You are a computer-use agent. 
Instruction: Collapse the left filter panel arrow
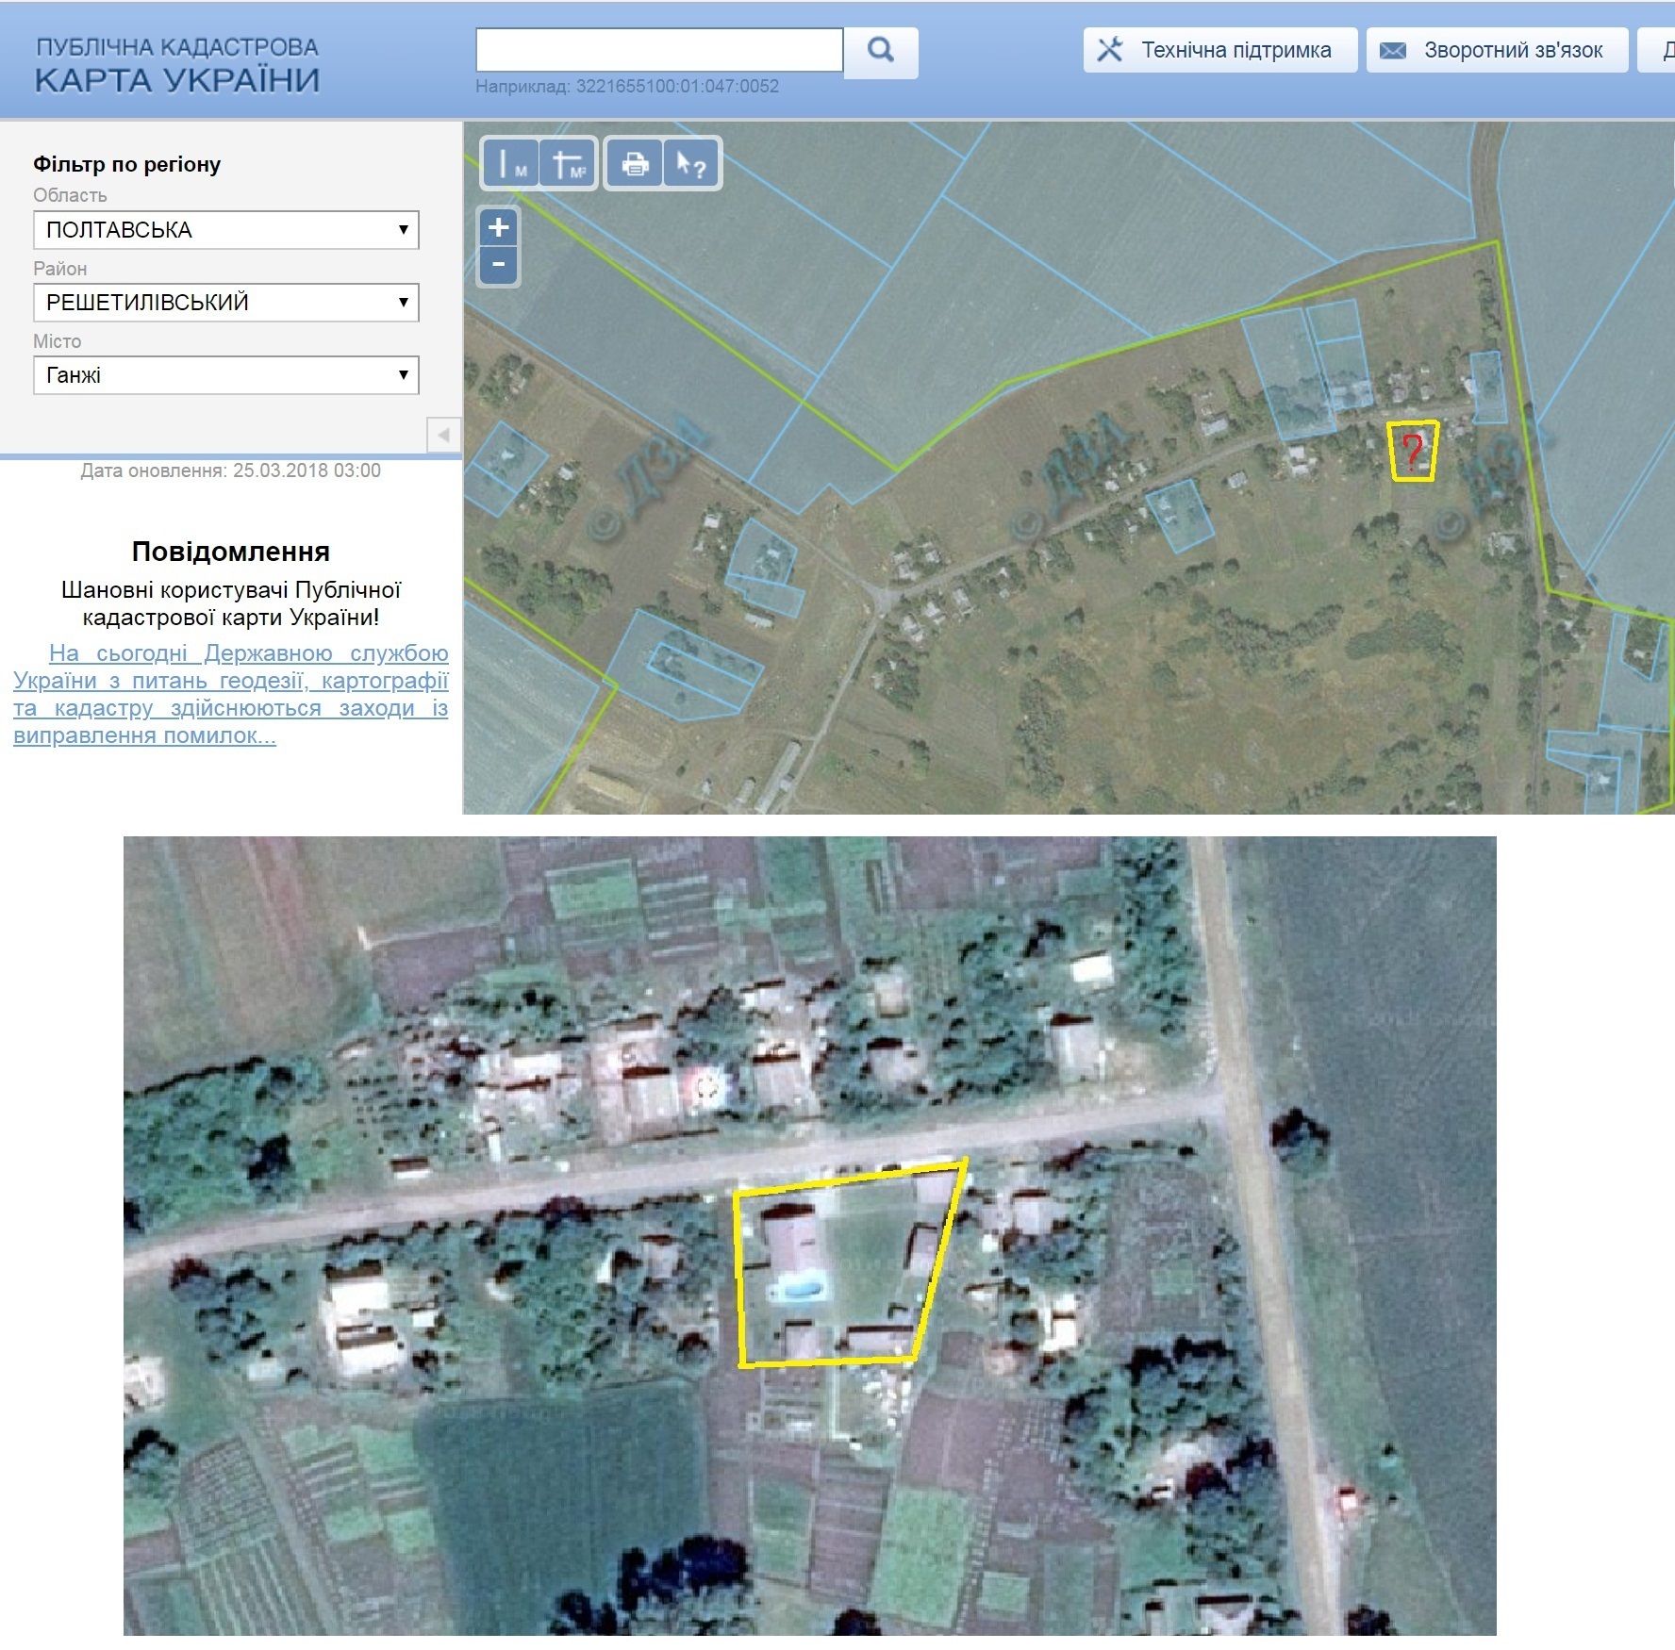point(443,435)
